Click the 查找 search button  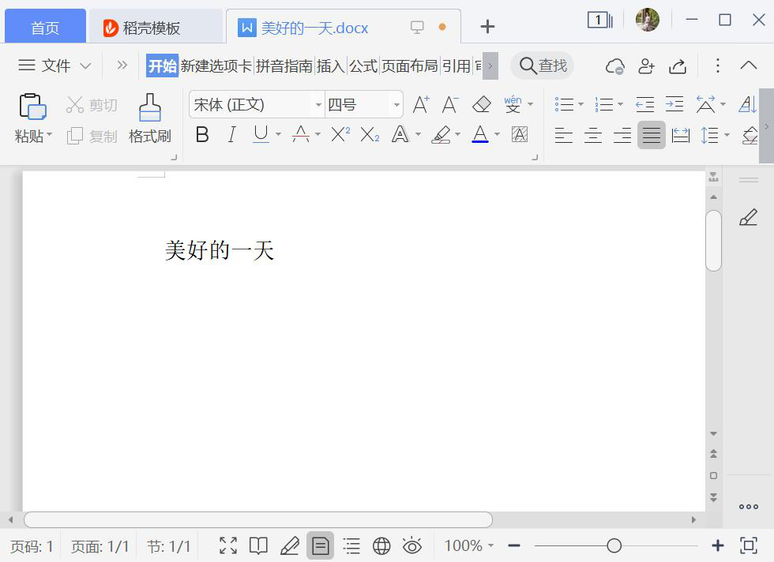click(543, 66)
